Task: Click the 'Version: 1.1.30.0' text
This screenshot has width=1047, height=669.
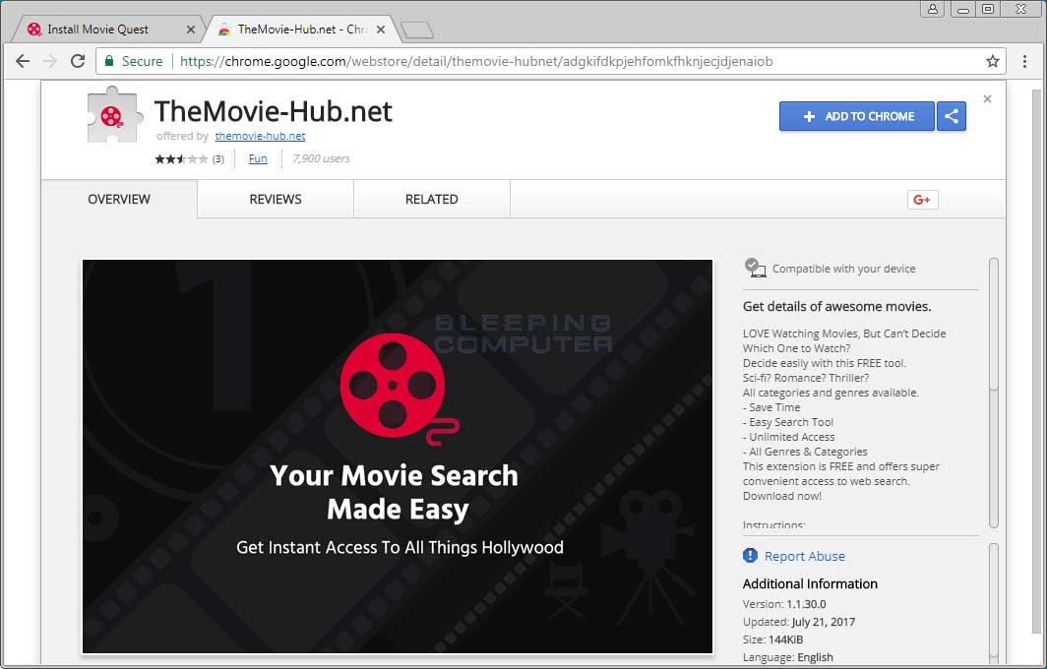Action: pyautogui.click(x=784, y=604)
